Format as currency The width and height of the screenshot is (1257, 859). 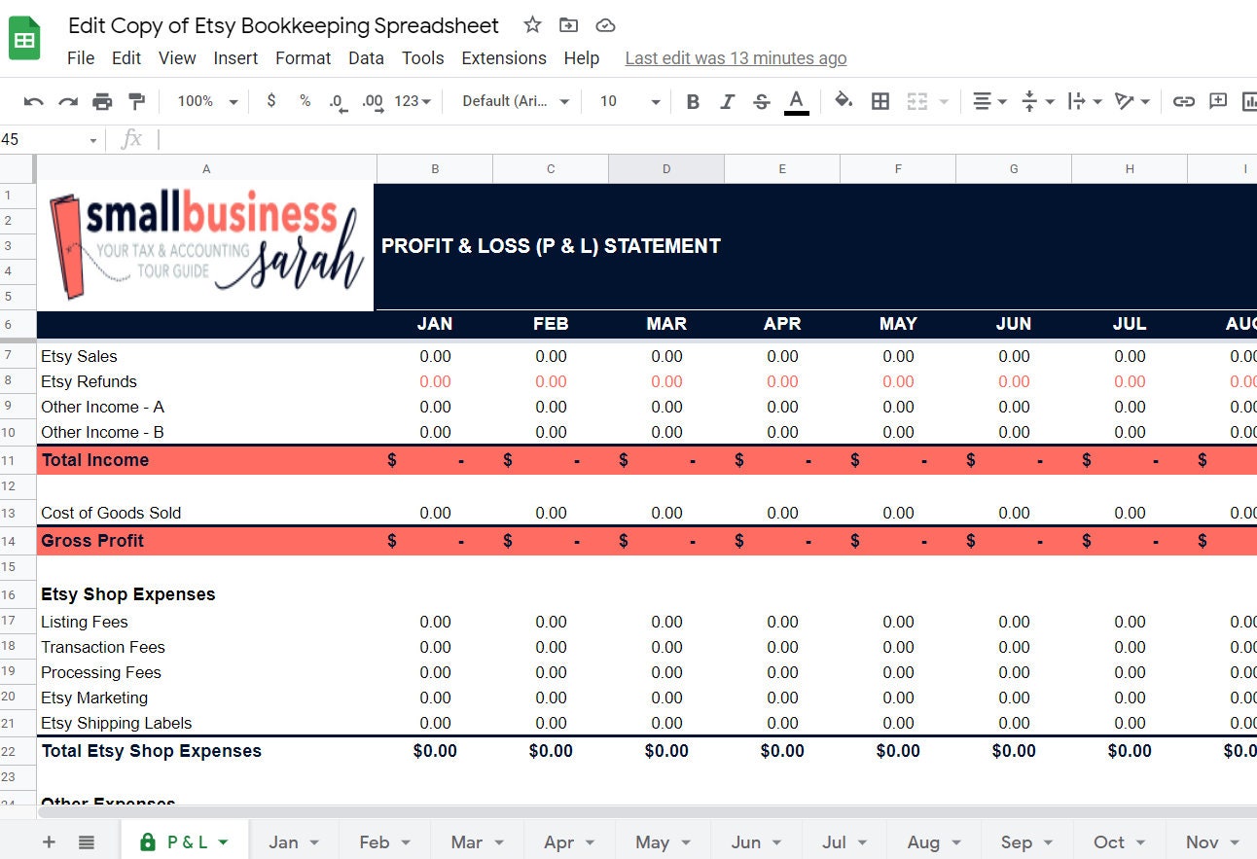click(x=270, y=101)
